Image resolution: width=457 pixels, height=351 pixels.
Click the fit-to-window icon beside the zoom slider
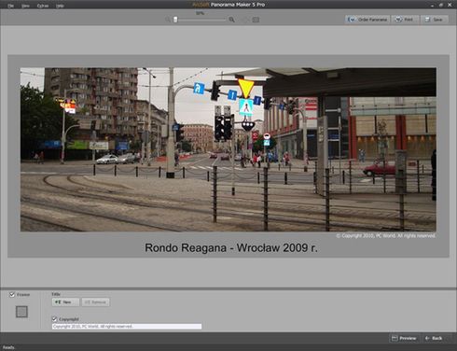[x=256, y=20]
